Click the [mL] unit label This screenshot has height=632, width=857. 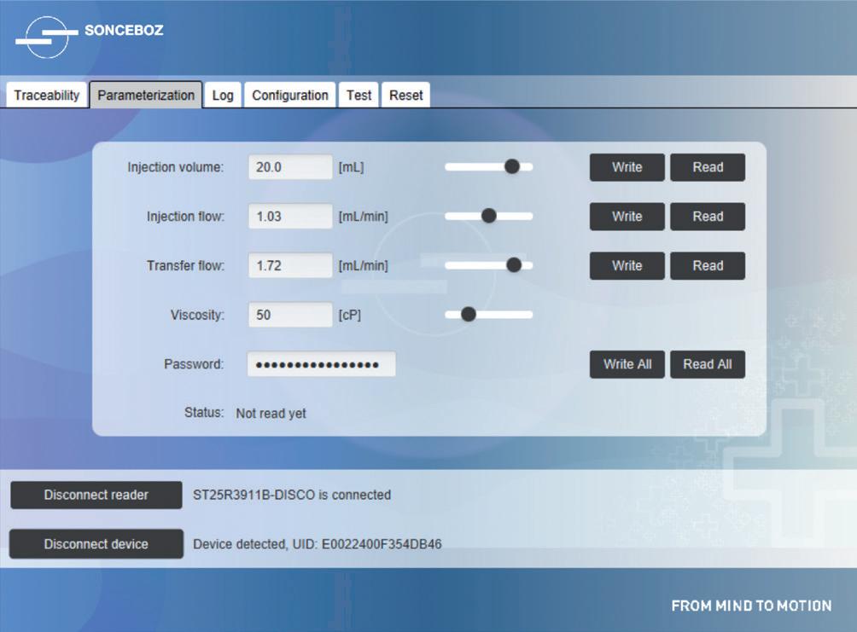coord(351,167)
